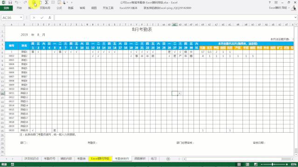
Task: Open the dropdown arrow of cell AC16
Action: tap(180, 93)
